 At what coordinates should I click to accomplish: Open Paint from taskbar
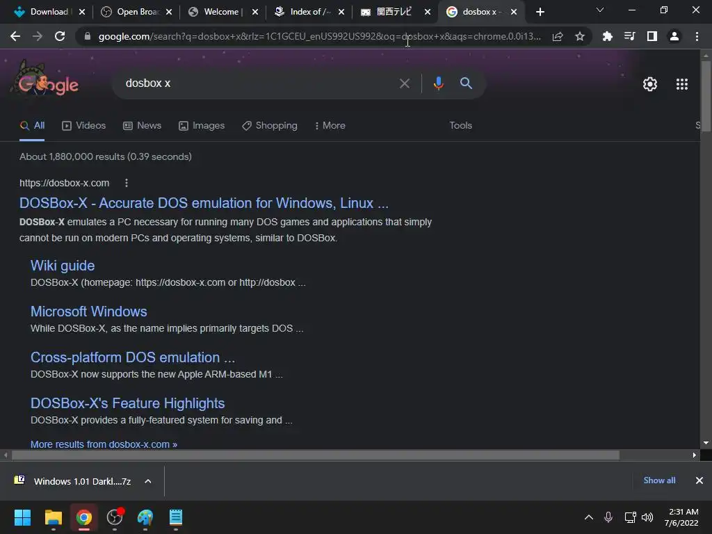(x=145, y=517)
